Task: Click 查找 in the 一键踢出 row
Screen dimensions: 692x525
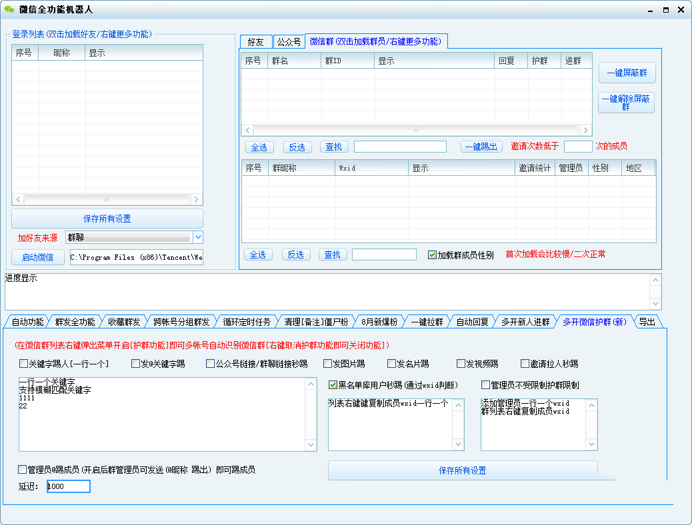Action: point(333,147)
